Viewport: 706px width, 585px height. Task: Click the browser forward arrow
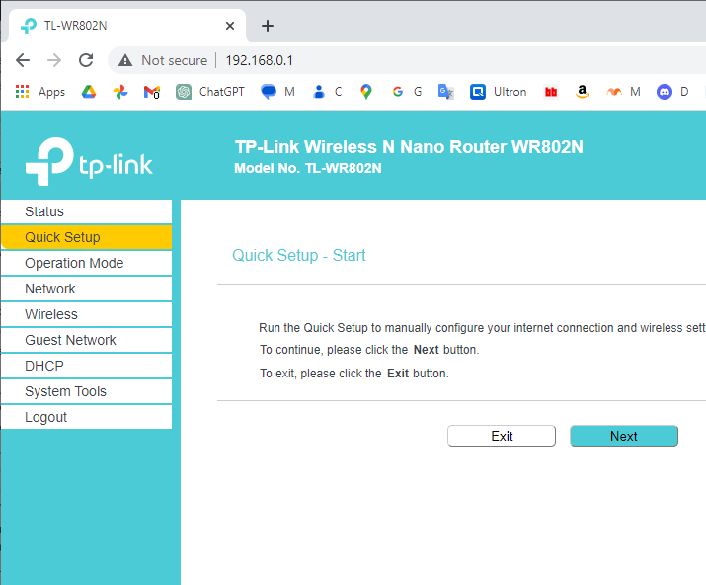(x=54, y=60)
